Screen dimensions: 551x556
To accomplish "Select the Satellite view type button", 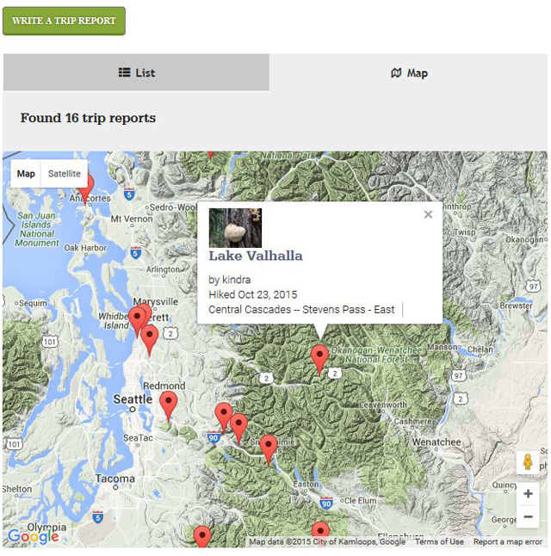I will pyautogui.click(x=65, y=173).
